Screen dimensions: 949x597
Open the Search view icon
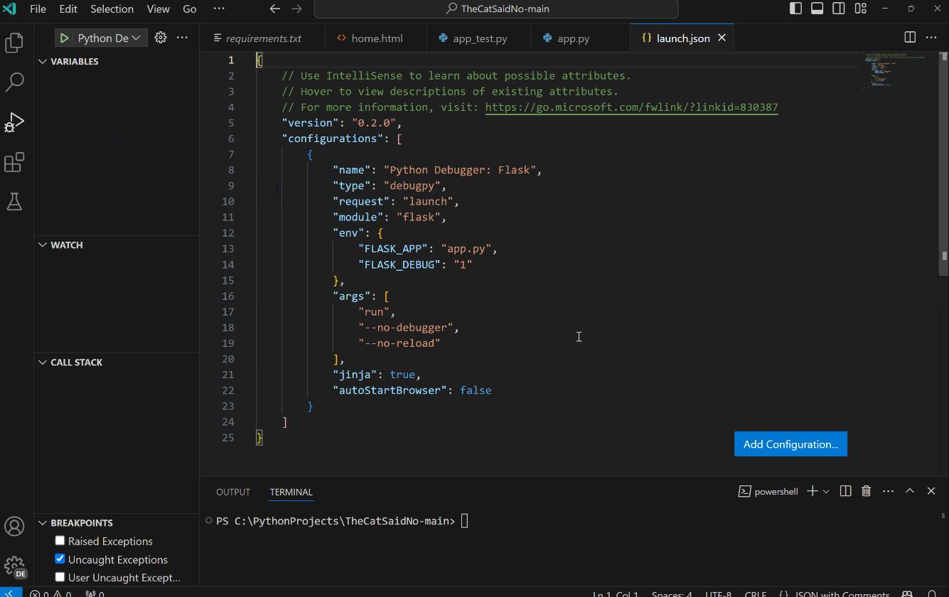pos(14,82)
